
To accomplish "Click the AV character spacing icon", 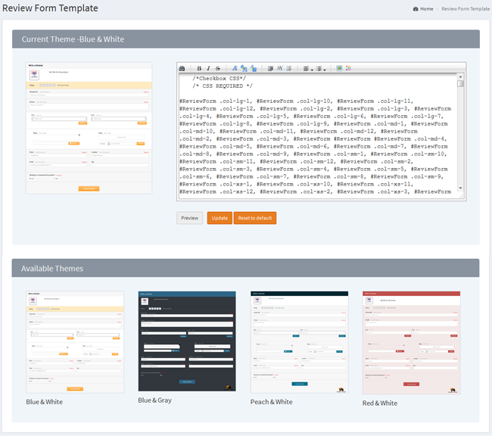I will click(x=279, y=68).
